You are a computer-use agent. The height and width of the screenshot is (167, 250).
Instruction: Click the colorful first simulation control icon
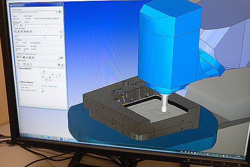[16, 31]
